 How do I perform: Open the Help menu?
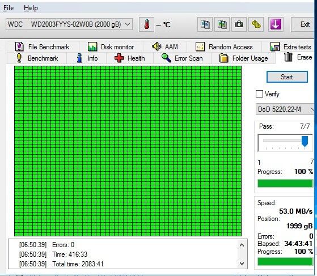31,8
